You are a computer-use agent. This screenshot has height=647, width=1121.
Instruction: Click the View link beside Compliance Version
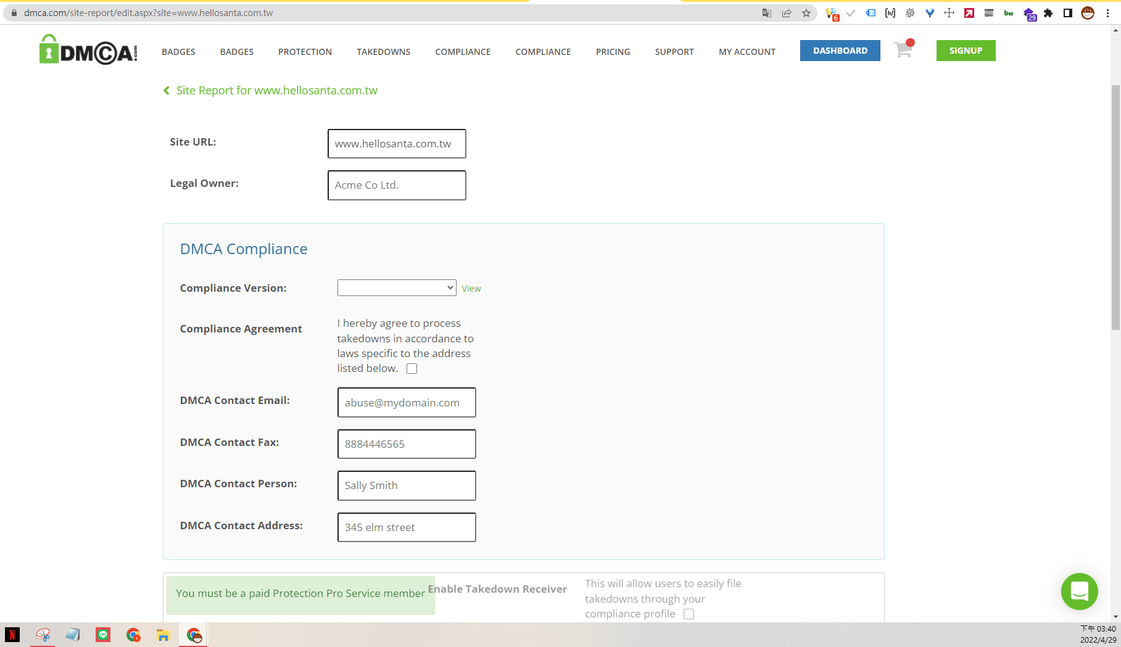[471, 289]
